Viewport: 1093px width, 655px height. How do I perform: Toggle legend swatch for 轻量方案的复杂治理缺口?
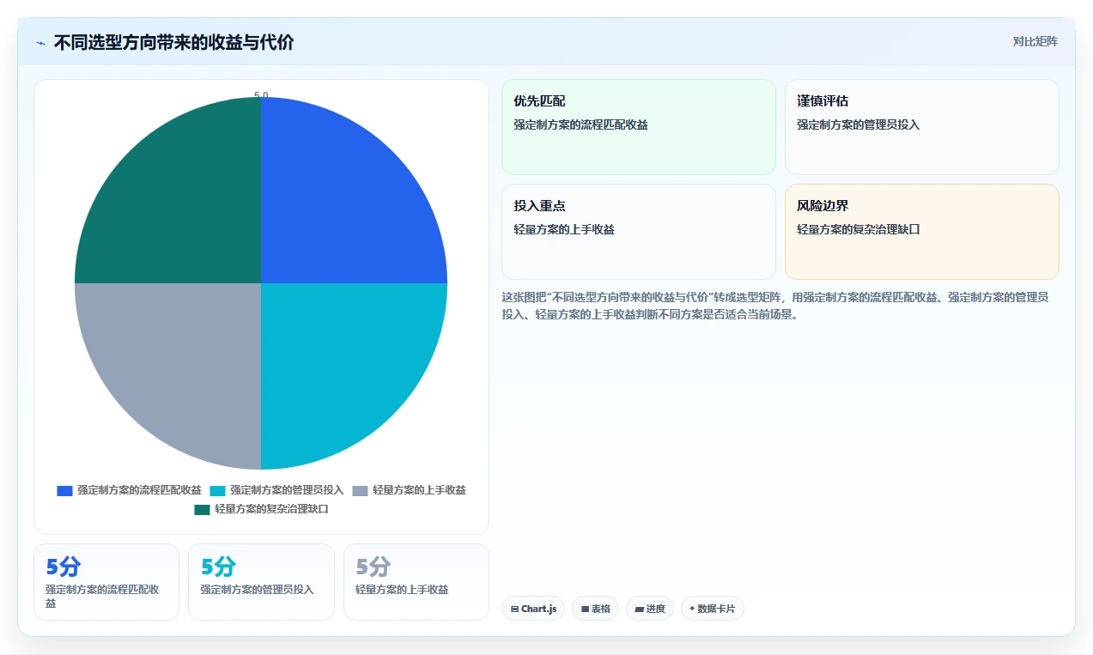tap(202, 509)
